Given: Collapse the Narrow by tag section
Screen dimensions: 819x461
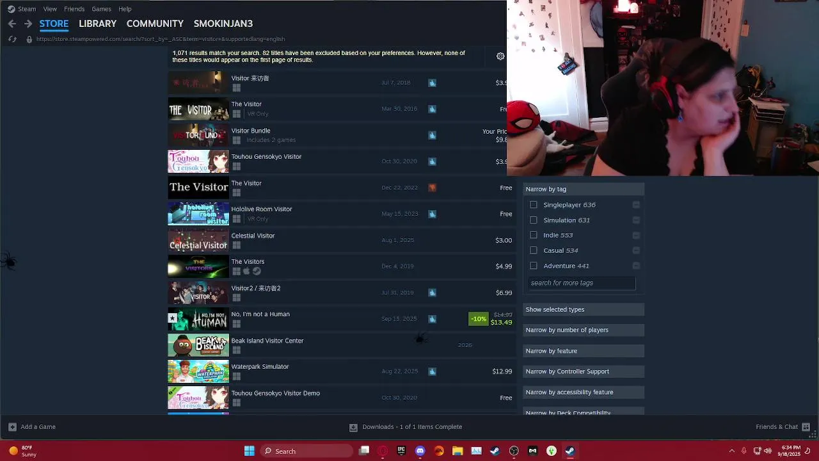Looking at the screenshot, I should tap(584, 189).
